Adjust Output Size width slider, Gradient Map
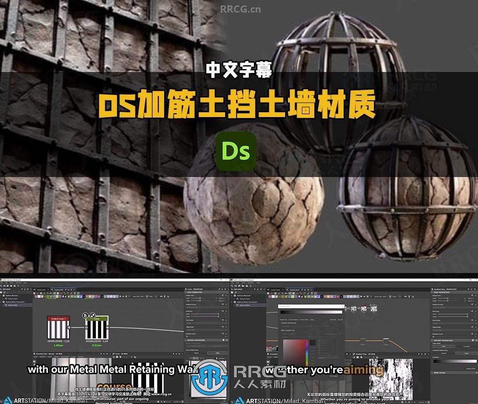This screenshot has height=404, width=478. (x=448, y=298)
